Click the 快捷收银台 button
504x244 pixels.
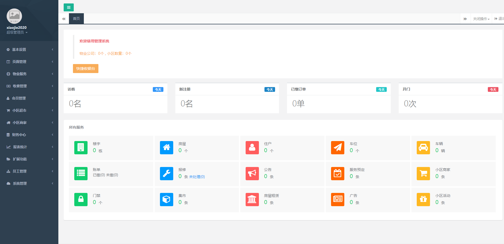85,69
